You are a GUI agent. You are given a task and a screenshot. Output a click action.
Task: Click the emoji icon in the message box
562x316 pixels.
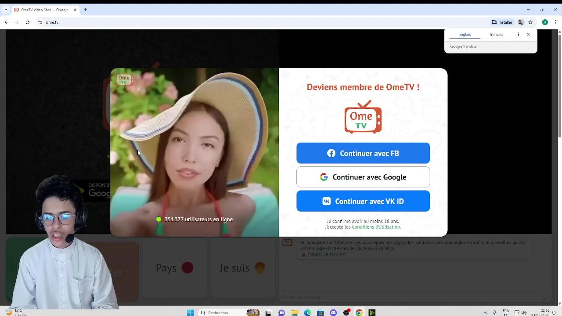coord(544,297)
